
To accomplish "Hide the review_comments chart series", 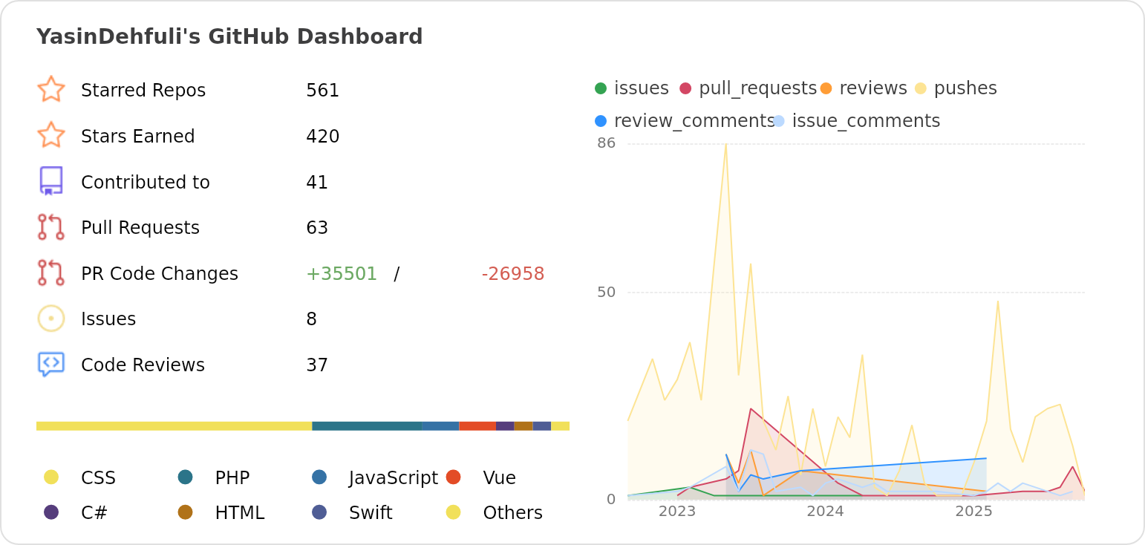I will click(684, 121).
